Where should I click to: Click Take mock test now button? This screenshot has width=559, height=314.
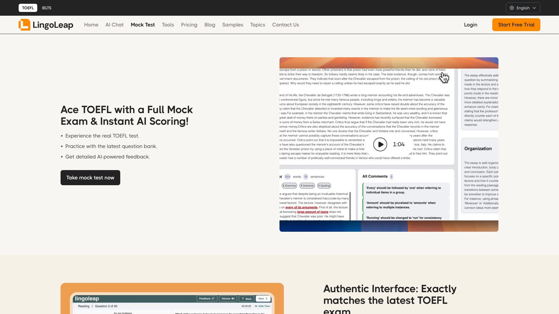point(90,178)
